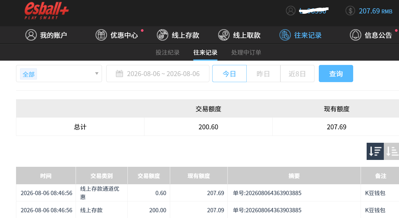Screen dimensions: 399x218
Task: Open the date range input 2026-08-06
Action: [158, 74]
